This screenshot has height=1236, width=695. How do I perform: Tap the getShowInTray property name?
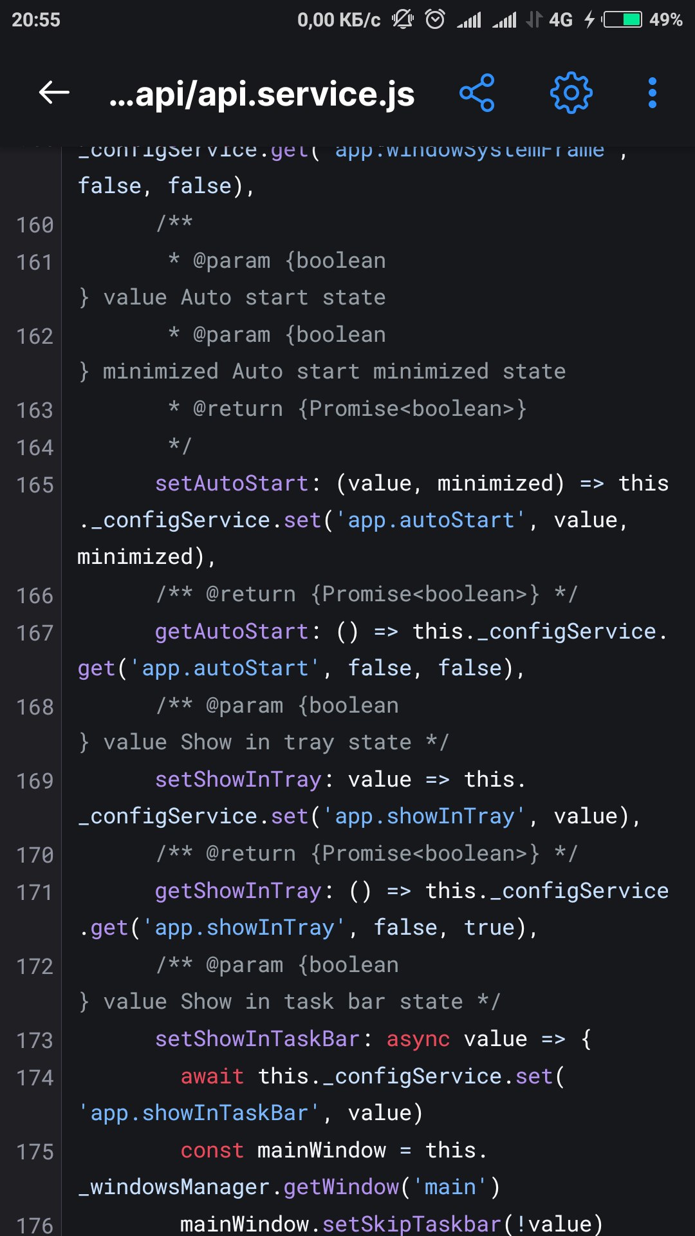[238, 891]
